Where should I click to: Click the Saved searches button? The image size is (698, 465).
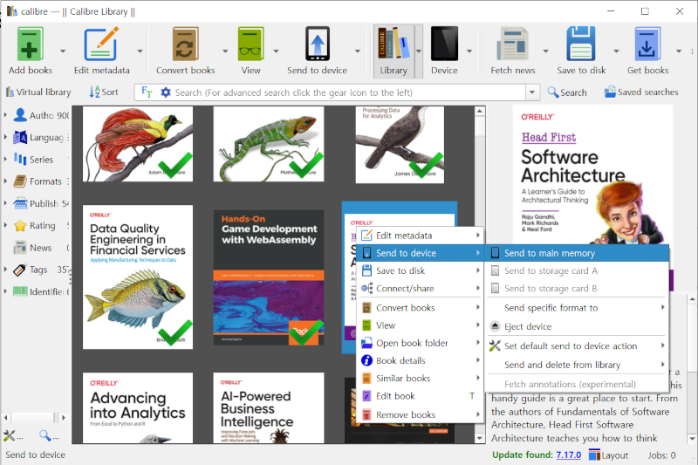coord(641,92)
